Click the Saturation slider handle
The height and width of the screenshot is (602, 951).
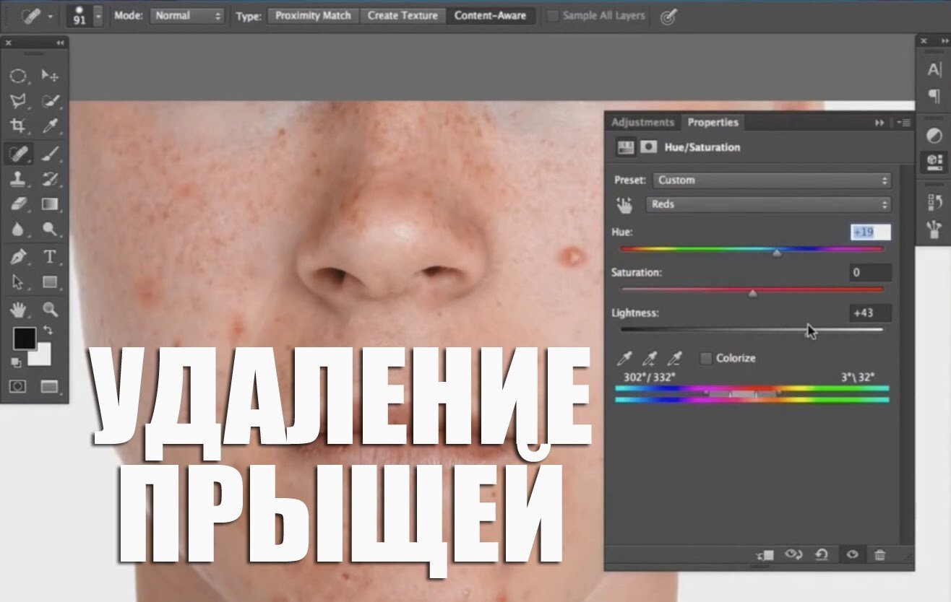click(752, 293)
